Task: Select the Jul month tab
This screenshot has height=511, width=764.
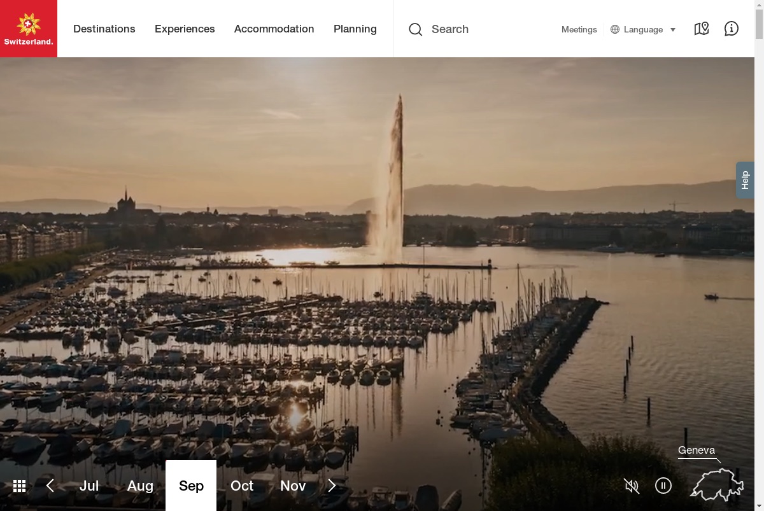Action: tap(89, 486)
